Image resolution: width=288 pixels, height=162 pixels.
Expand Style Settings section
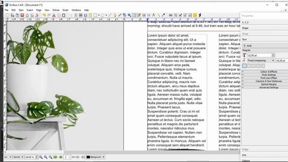click(x=265, y=75)
